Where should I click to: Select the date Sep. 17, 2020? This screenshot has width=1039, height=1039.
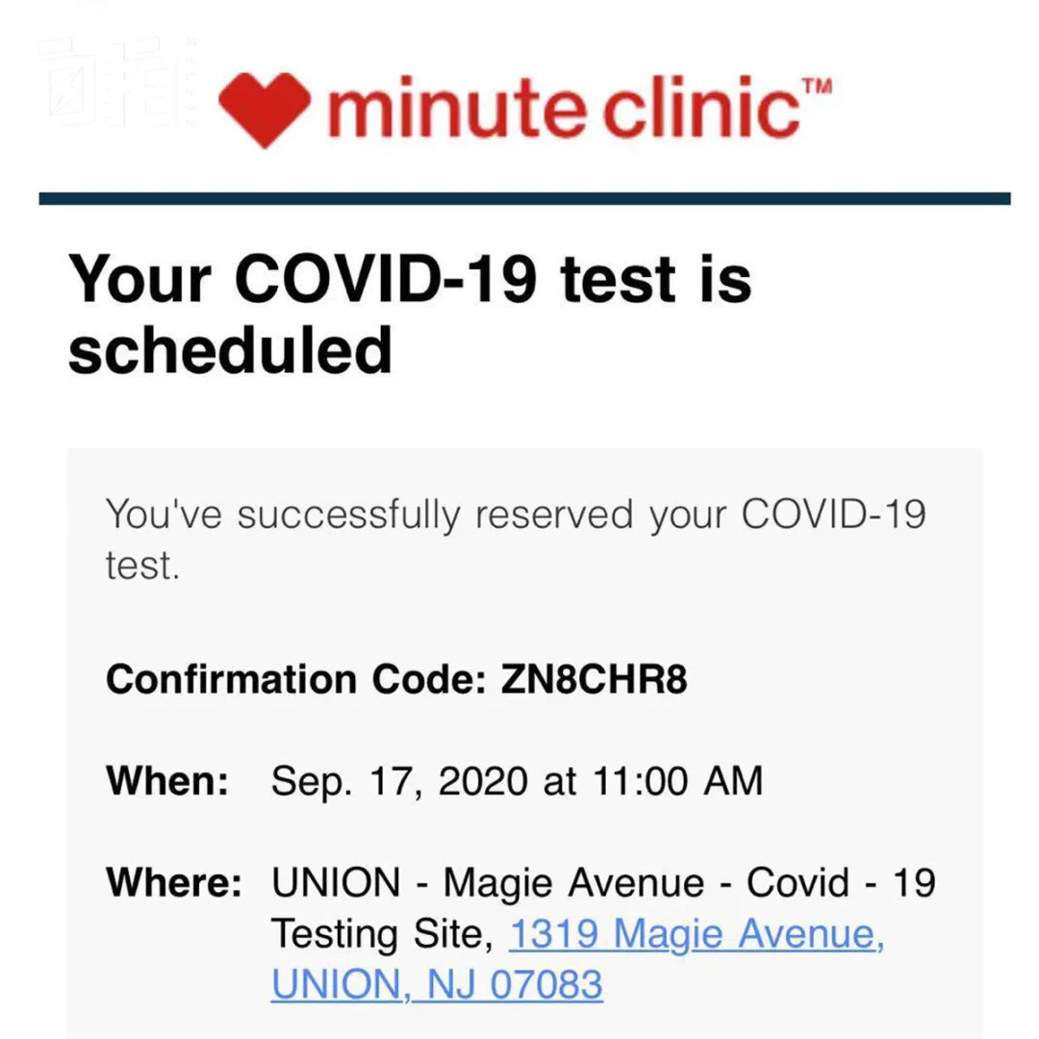(399, 781)
